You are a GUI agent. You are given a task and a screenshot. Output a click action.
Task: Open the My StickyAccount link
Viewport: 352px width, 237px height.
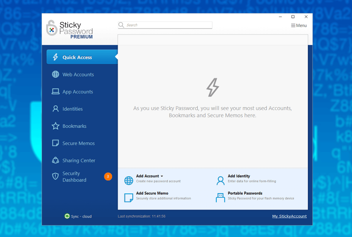point(289,216)
